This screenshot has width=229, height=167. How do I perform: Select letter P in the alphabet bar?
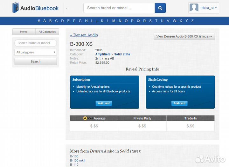click(132, 21)
